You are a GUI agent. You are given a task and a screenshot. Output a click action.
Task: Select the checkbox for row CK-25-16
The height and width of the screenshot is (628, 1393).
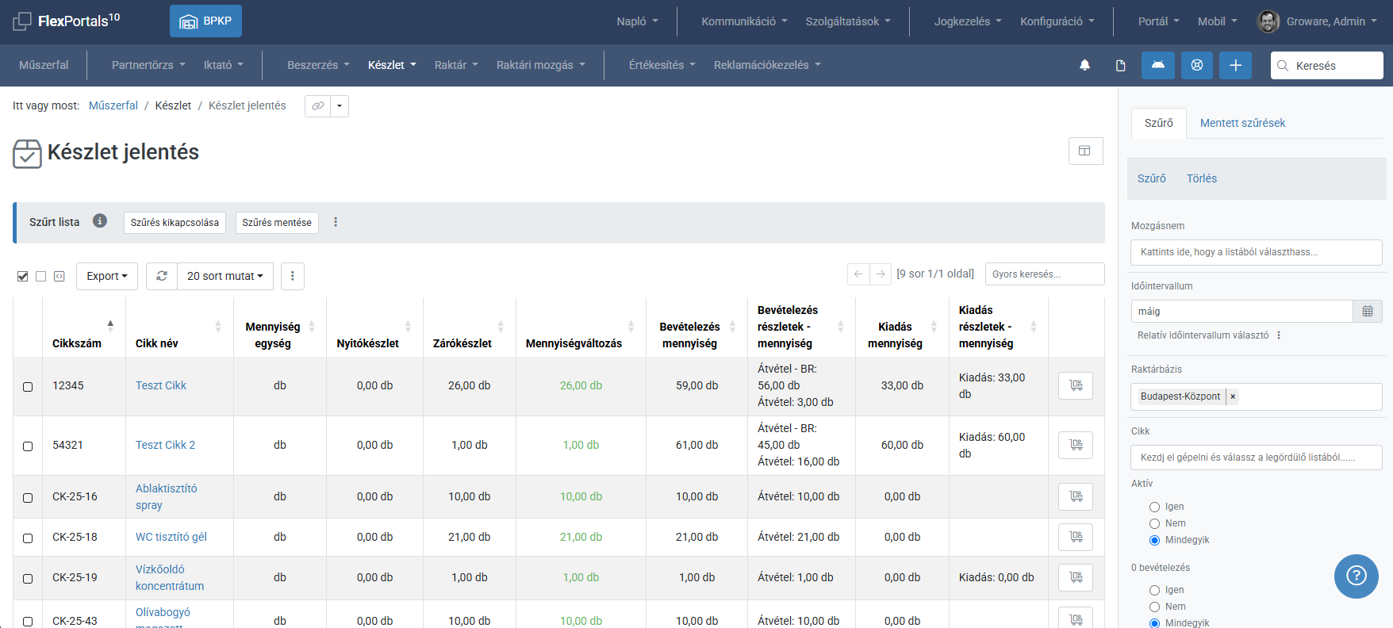pos(28,498)
